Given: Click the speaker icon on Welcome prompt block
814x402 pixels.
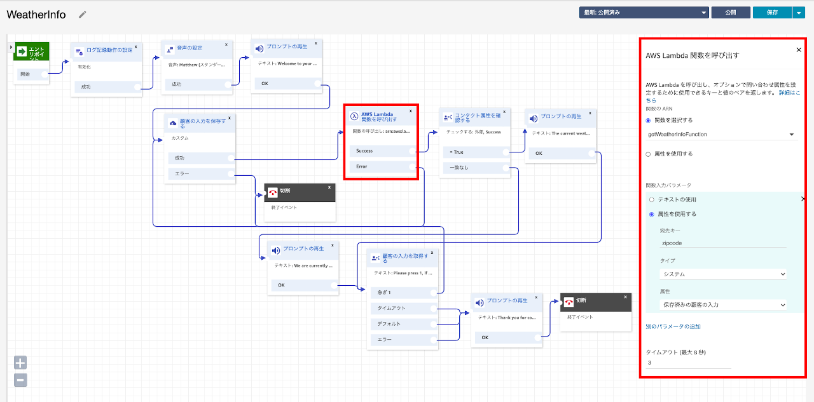Looking at the screenshot, I should pyautogui.click(x=259, y=47).
